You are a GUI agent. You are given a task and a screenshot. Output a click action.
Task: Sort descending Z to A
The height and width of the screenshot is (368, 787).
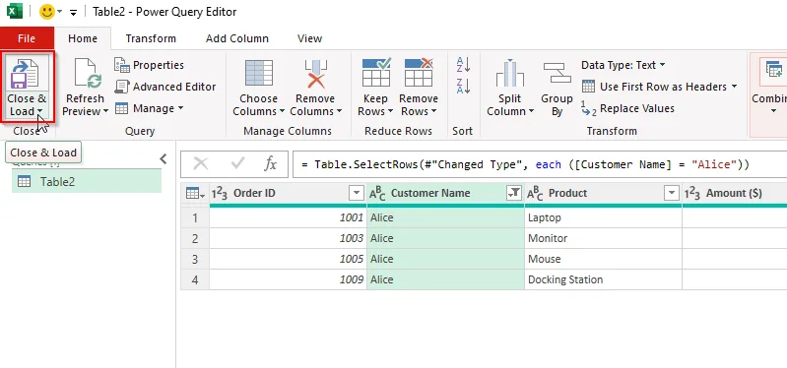(463, 87)
